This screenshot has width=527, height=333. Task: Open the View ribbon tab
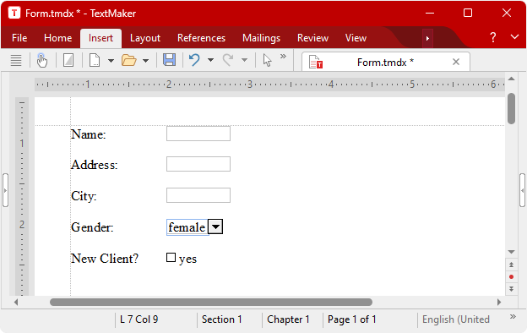pyautogui.click(x=356, y=38)
